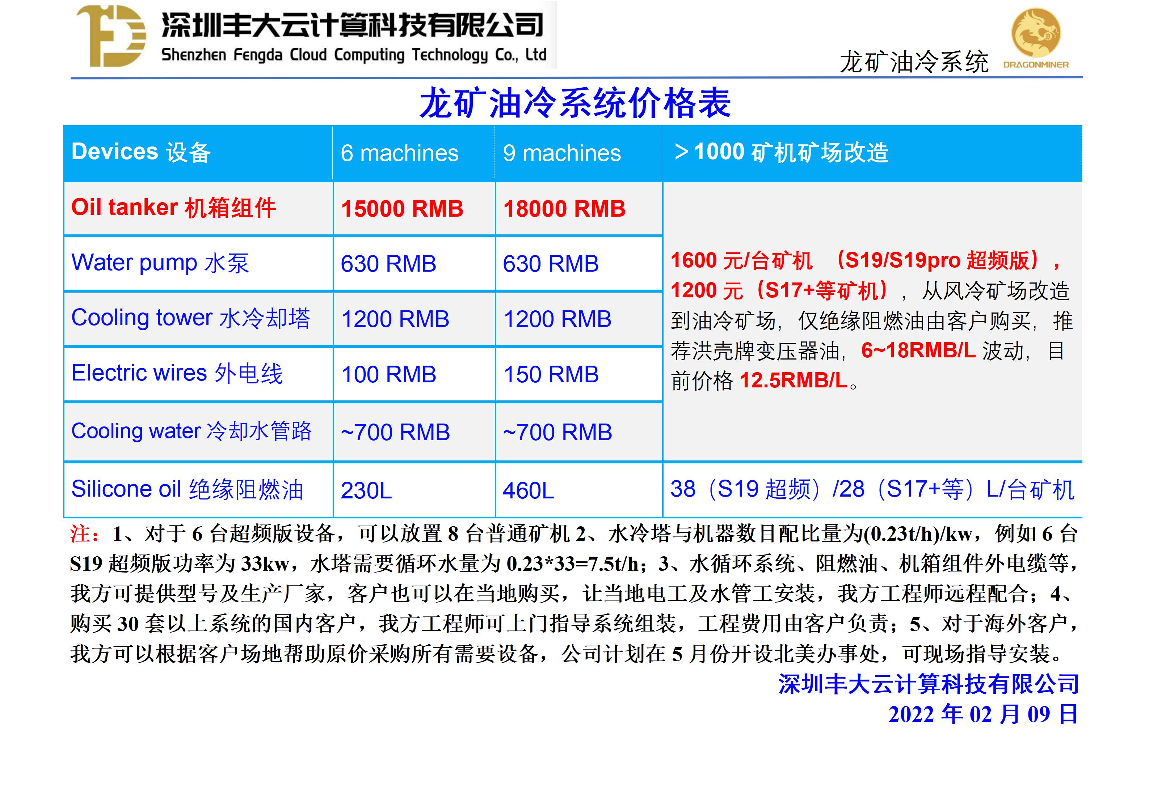Click the note line starting 购买 30 套以上系统
1149x812 pixels.
pyautogui.click(x=574, y=624)
